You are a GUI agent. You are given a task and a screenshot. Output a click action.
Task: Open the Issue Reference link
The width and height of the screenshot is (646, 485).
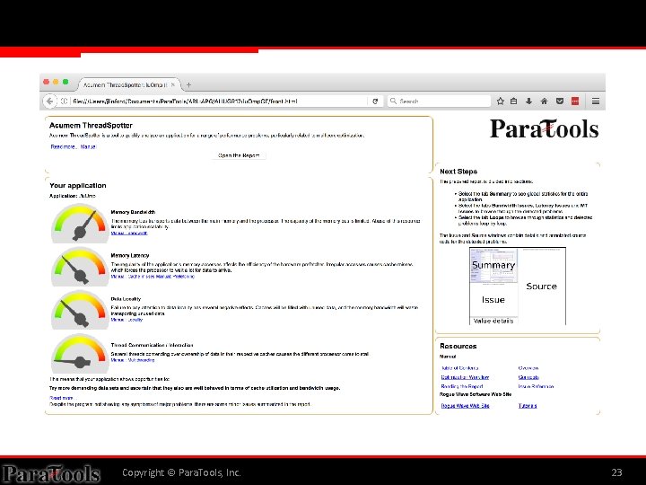click(x=536, y=386)
